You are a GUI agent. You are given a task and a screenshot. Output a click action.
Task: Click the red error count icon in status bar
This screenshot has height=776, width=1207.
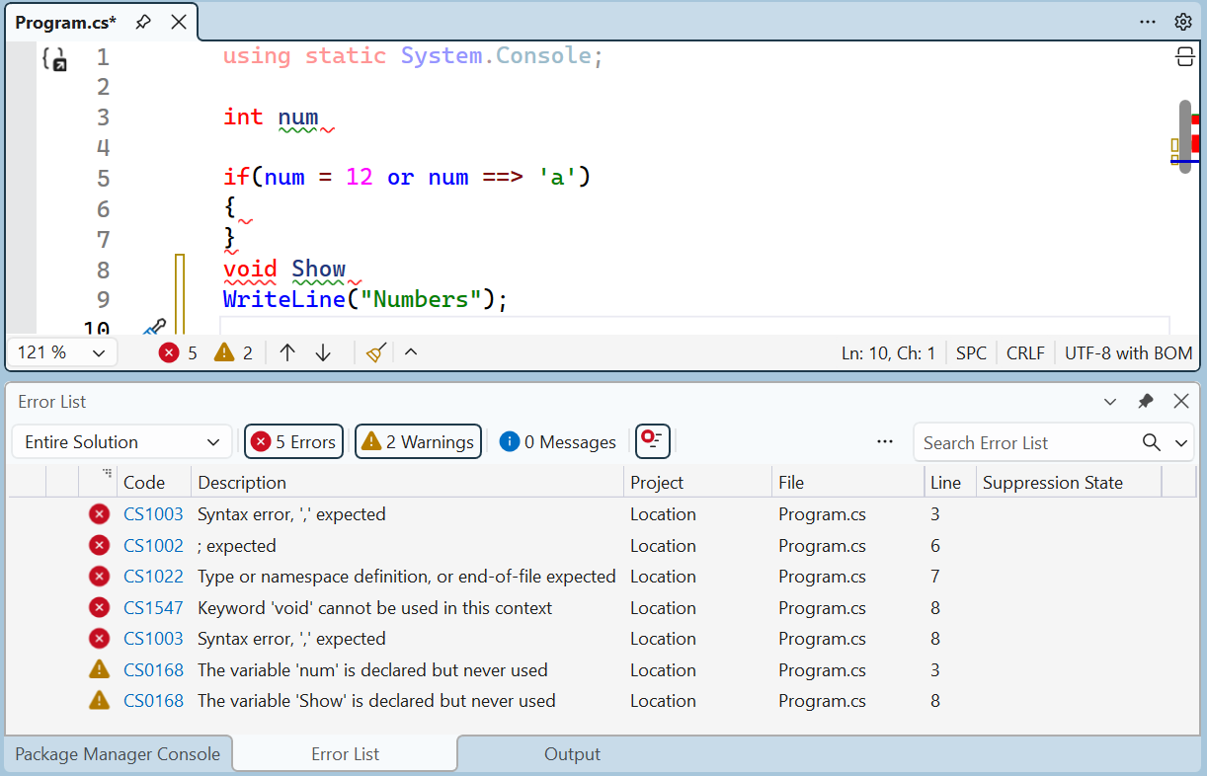tap(169, 352)
